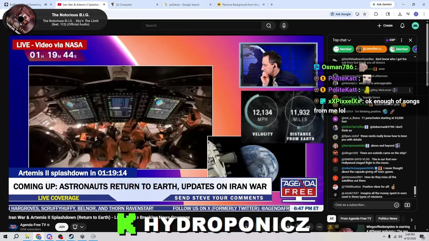Open options on the Roy Welcome chat message
This screenshot has height=241, width=429.
410,90
